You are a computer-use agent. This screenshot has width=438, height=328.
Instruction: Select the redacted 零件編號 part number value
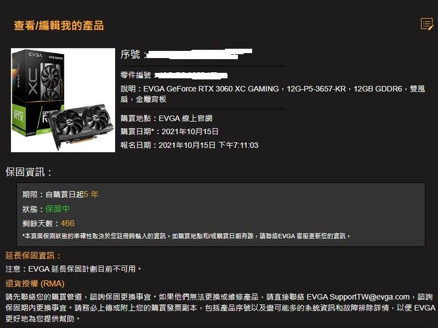[191, 75]
